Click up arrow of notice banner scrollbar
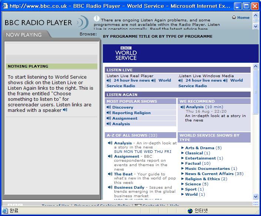261x216 pixels. pos(255,15)
